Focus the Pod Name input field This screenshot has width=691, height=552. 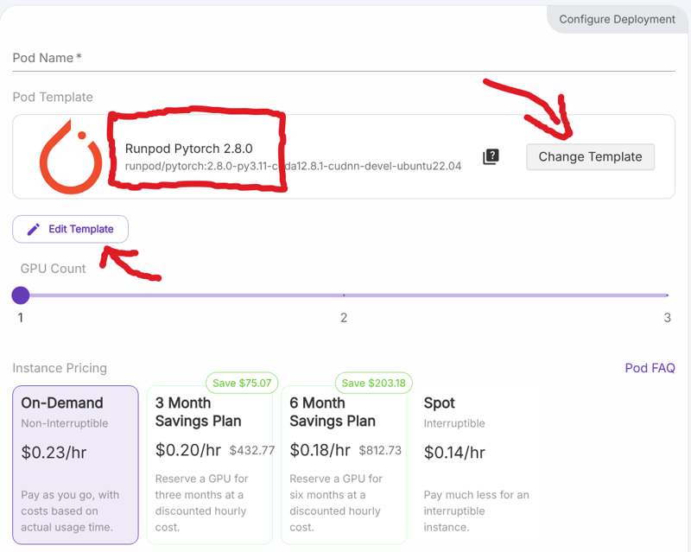point(344,58)
